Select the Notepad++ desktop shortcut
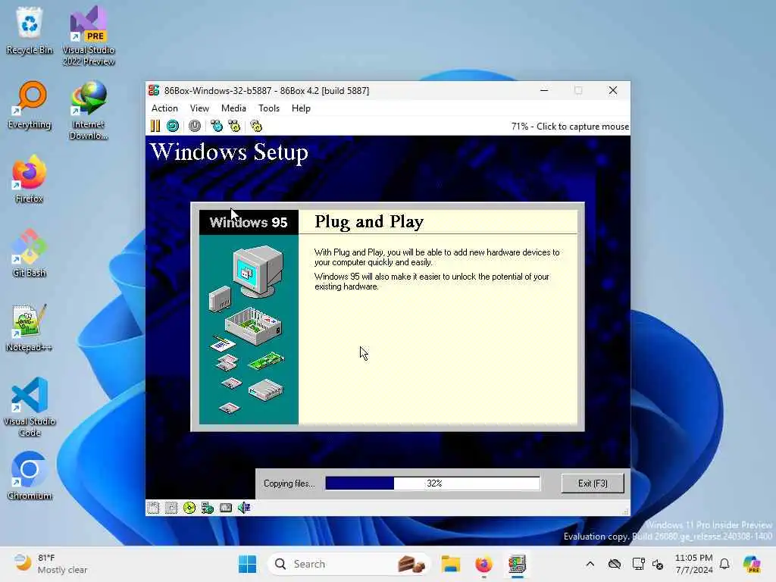The width and height of the screenshot is (776, 582). (x=30, y=327)
